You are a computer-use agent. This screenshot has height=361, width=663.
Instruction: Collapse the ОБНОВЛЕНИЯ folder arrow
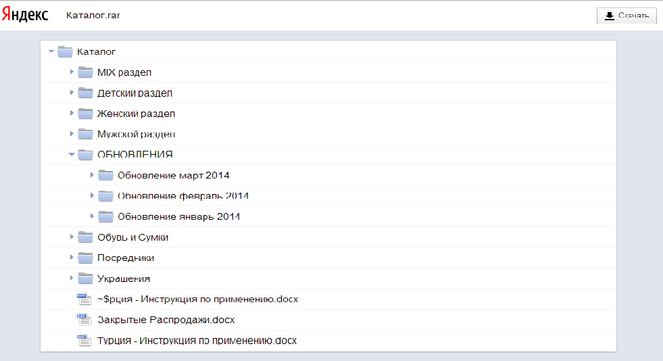pyautogui.click(x=72, y=155)
